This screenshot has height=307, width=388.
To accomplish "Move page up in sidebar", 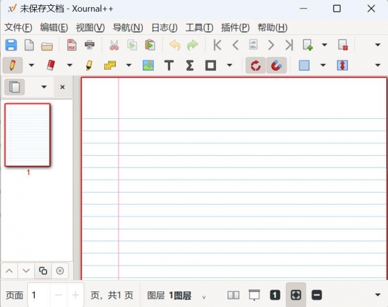I will (10, 271).
